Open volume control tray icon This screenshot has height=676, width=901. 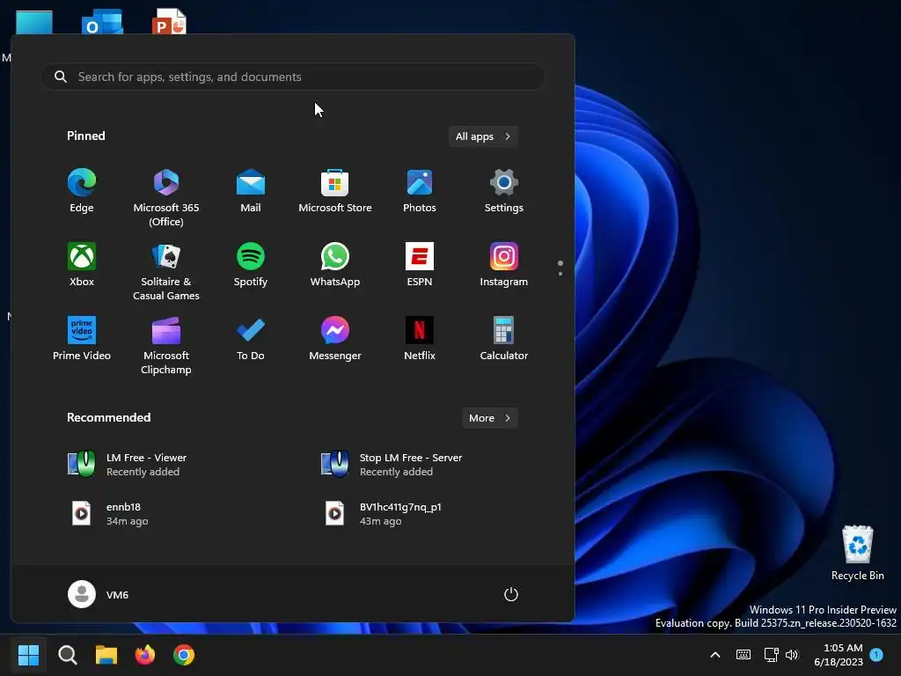click(792, 655)
